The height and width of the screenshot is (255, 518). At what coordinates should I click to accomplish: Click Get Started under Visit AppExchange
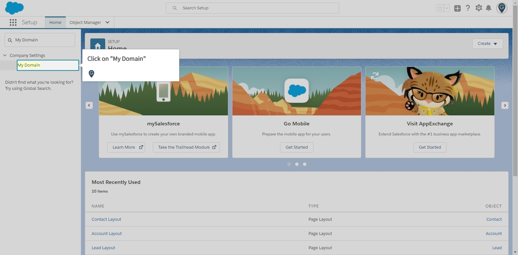tap(430, 147)
